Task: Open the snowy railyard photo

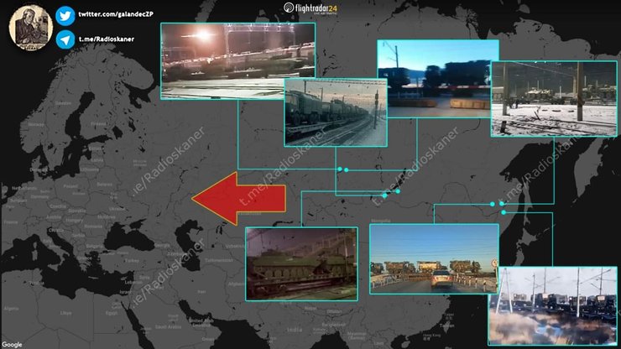Action: tap(553, 98)
